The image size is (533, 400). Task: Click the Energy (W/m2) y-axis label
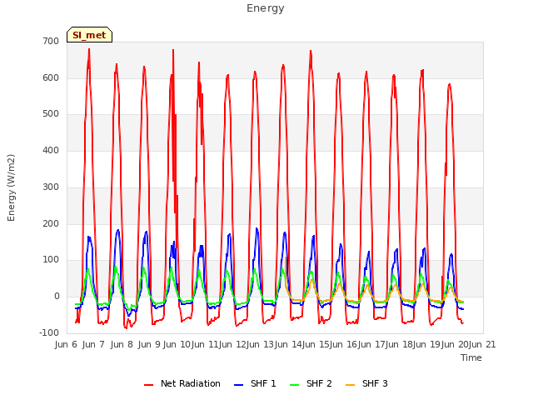click(x=11, y=187)
